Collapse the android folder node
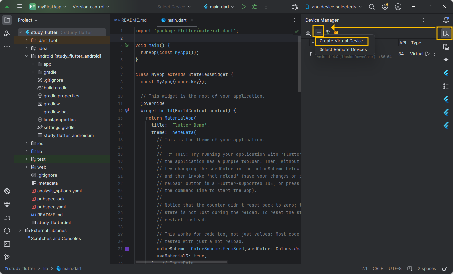 click(x=27, y=56)
